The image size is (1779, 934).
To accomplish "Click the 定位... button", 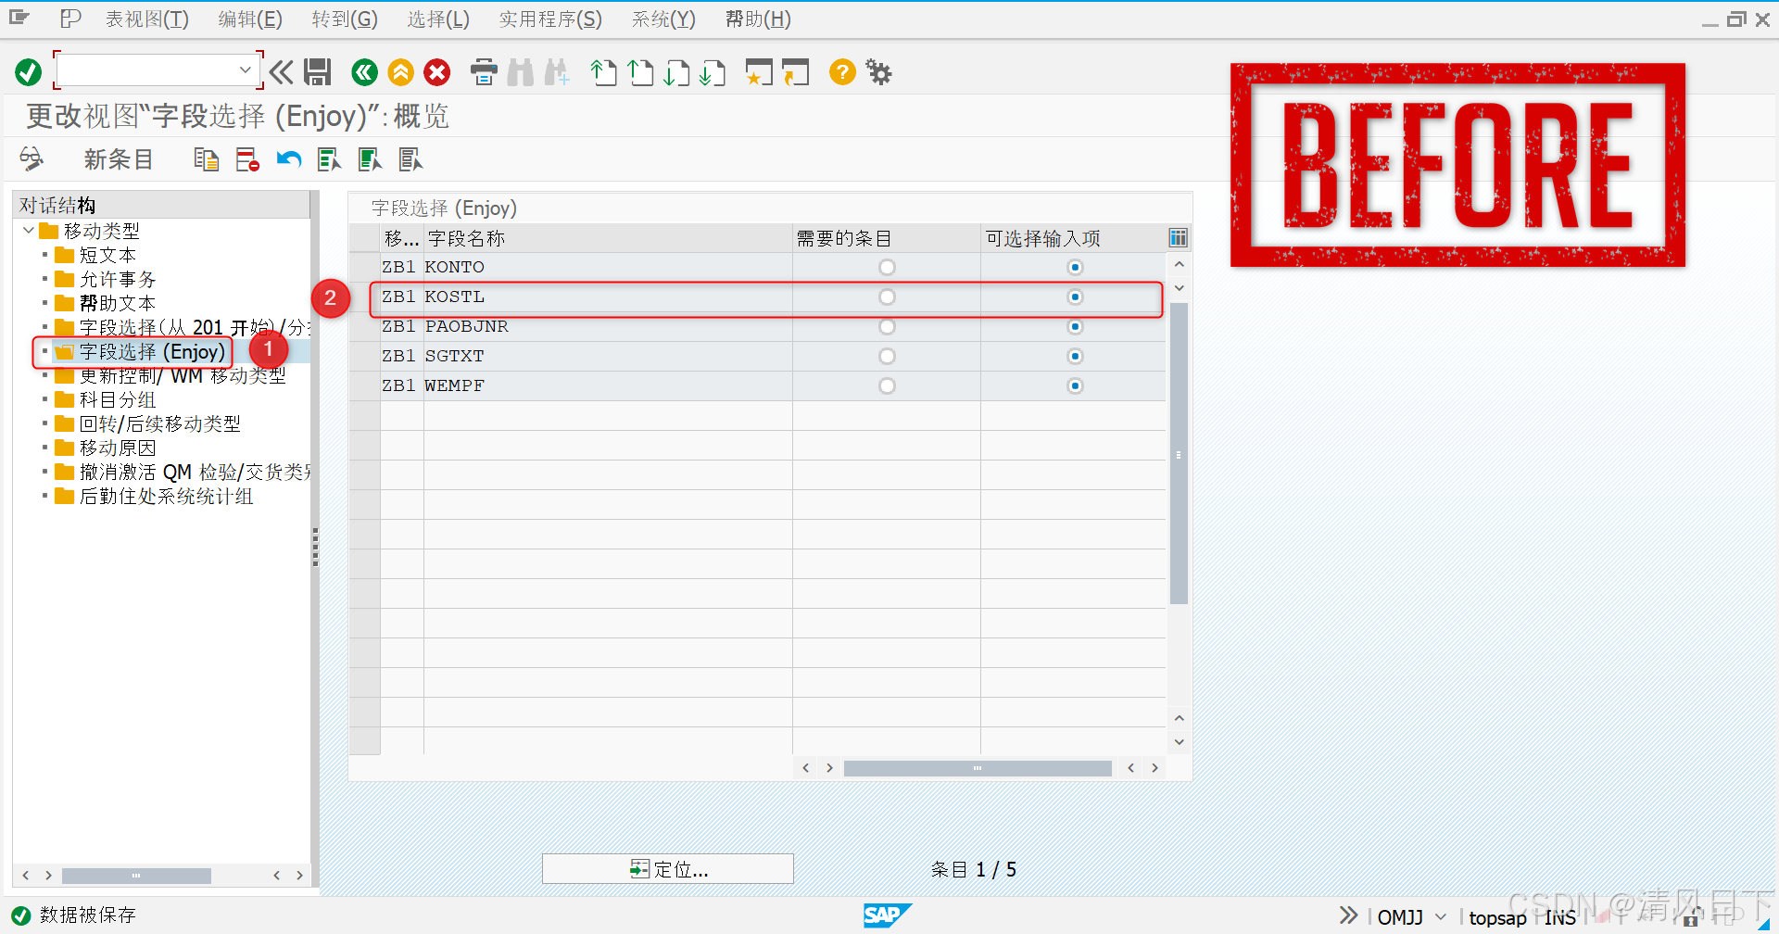I will tap(668, 869).
